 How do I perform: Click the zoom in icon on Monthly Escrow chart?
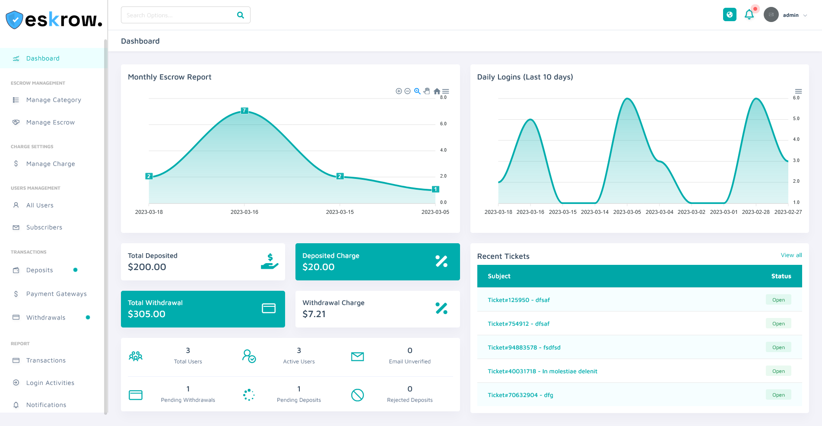point(399,91)
